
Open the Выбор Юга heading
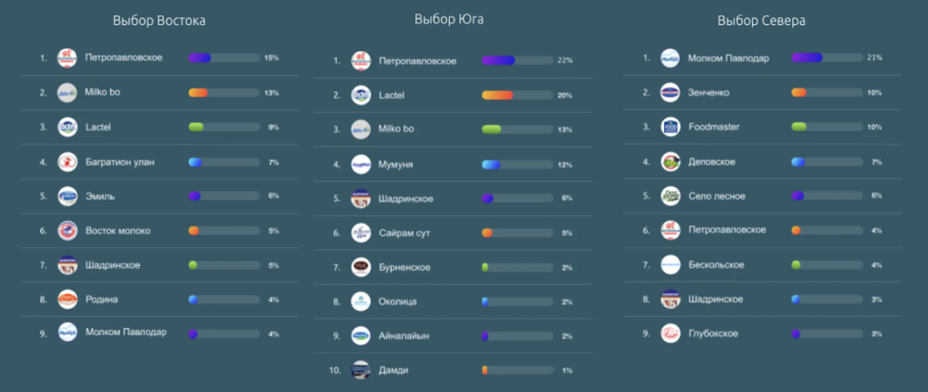tap(449, 19)
